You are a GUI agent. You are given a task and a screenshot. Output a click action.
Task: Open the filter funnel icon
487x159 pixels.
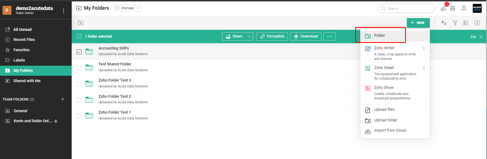pyautogui.click(x=455, y=23)
